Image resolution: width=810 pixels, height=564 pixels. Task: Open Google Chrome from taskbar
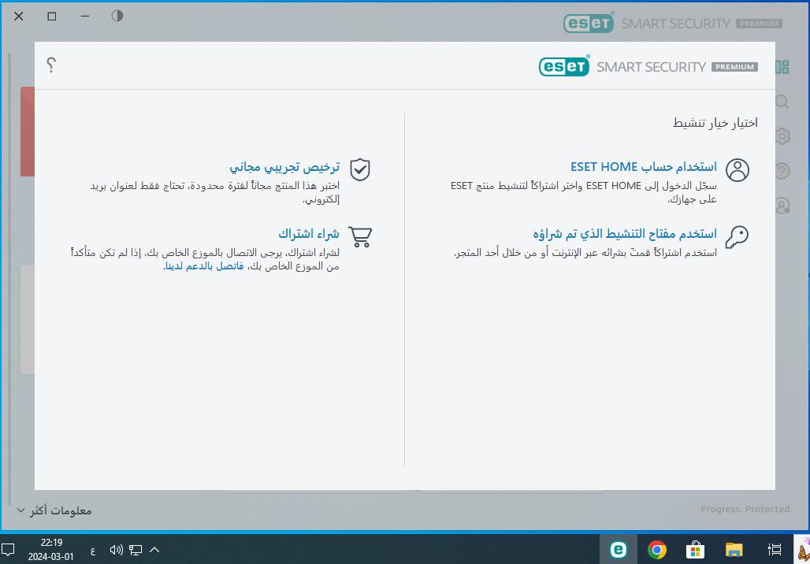[656, 549]
